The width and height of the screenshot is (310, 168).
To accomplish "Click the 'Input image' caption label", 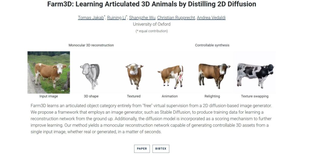I will click(x=49, y=96).
